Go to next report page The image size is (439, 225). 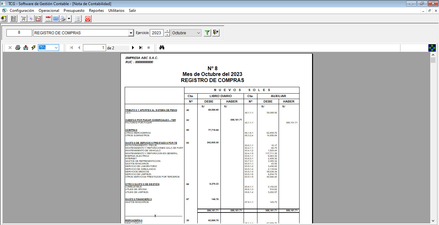point(133,48)
